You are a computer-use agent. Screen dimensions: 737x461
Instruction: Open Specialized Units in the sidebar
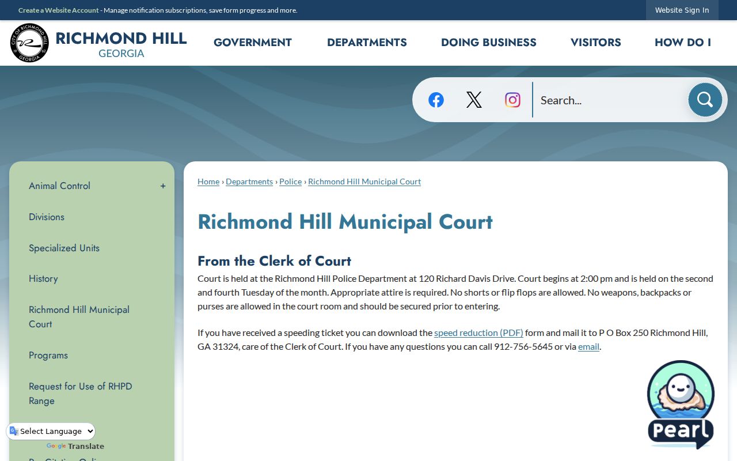pyautogui.click(x=64, y=248)
